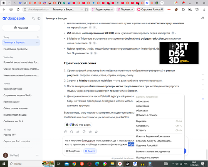208x167 pixels.
Task: Open options for Телепорт в Виридис chat
Action: pos(37,42)
